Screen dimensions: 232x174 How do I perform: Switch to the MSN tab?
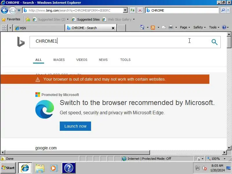pyautogui.click(x=39, y=28)
